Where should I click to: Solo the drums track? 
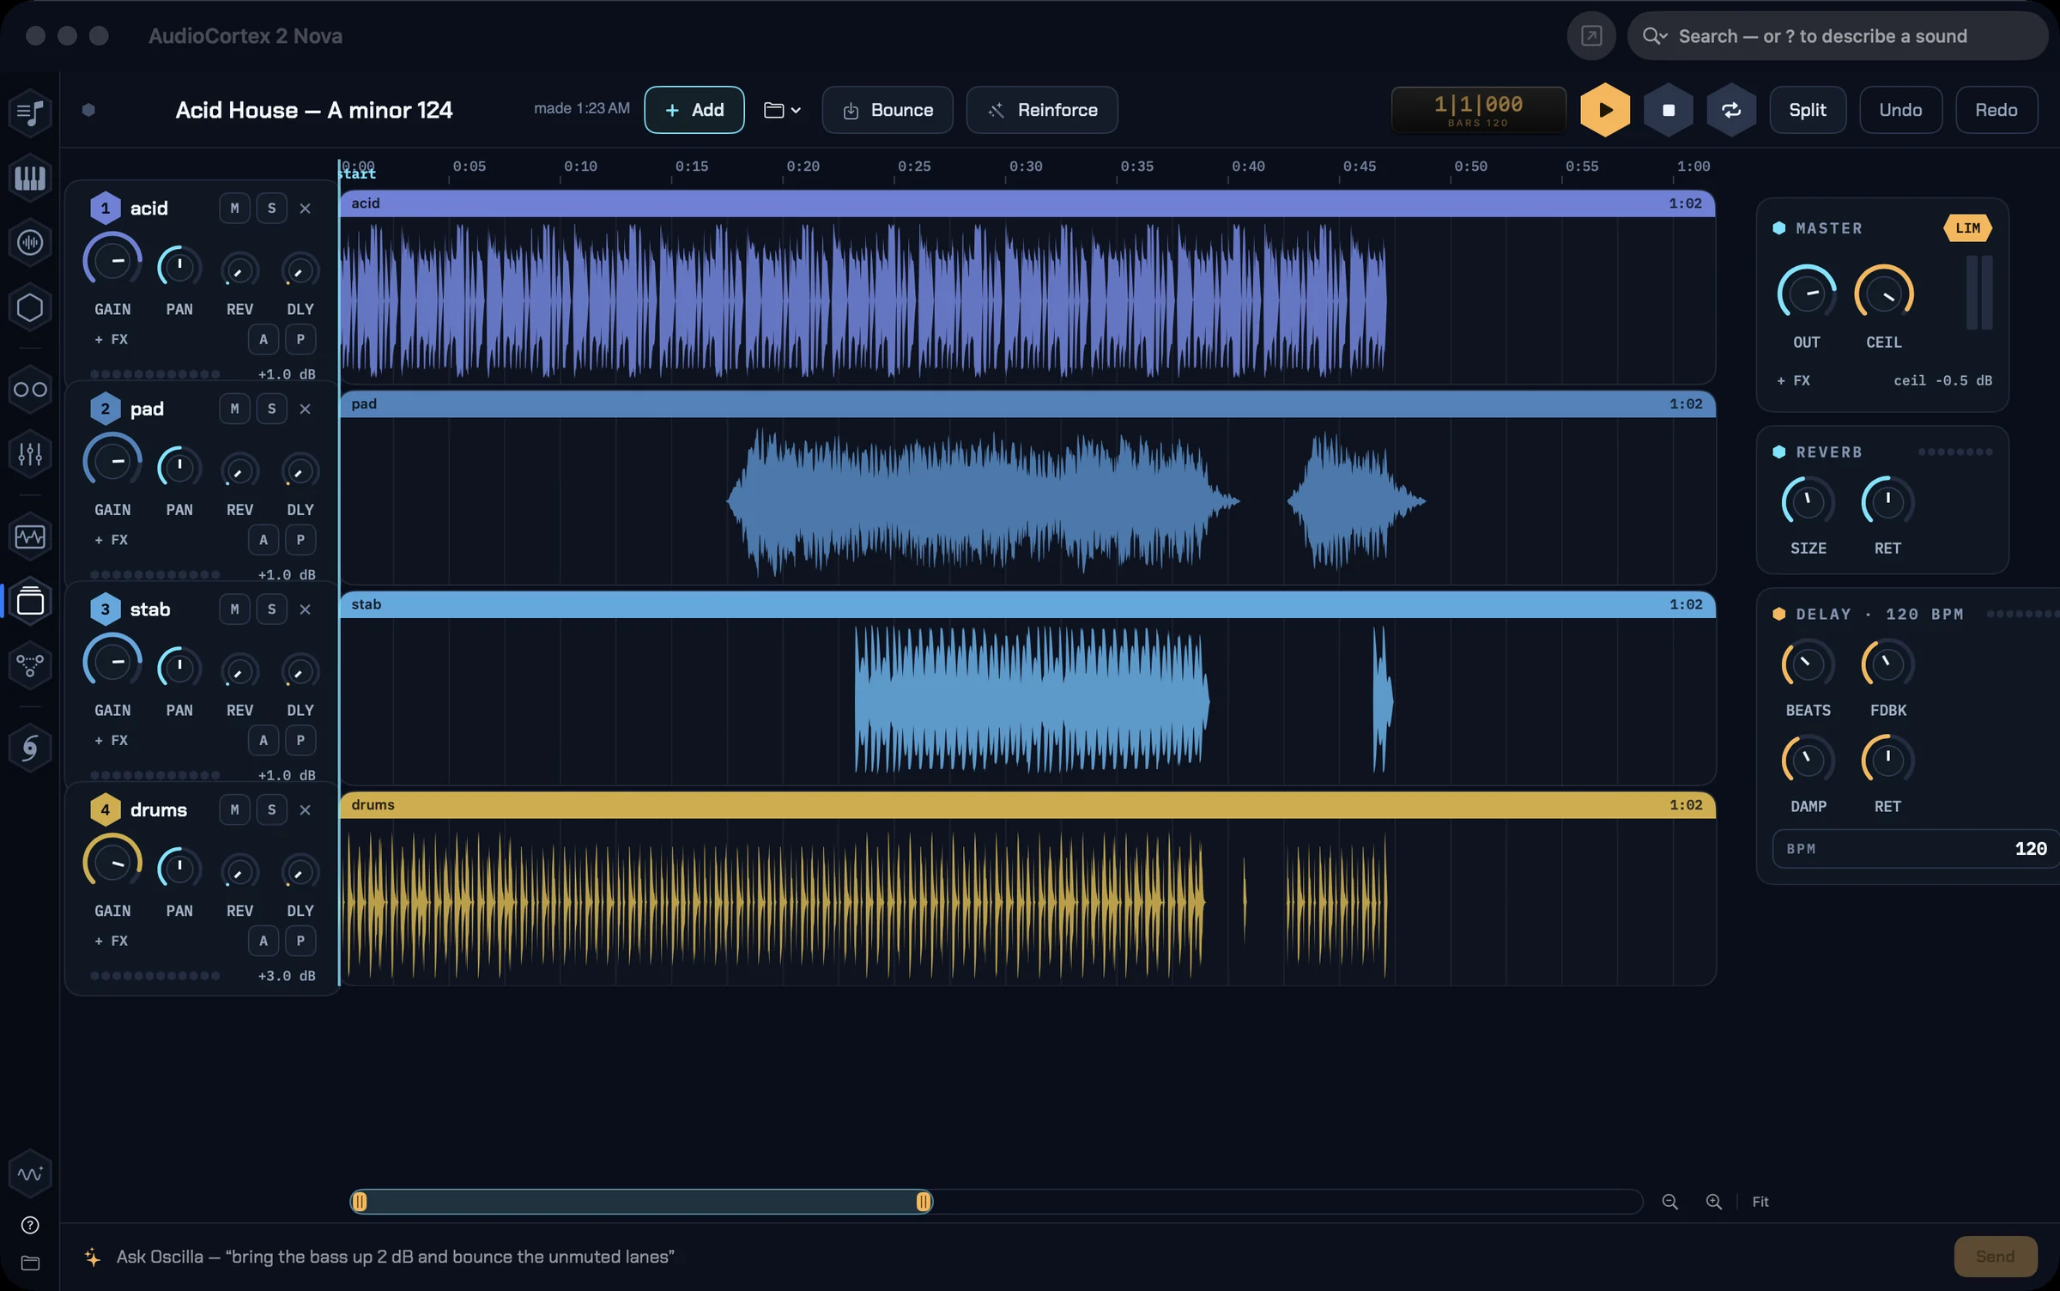[272, 810]
